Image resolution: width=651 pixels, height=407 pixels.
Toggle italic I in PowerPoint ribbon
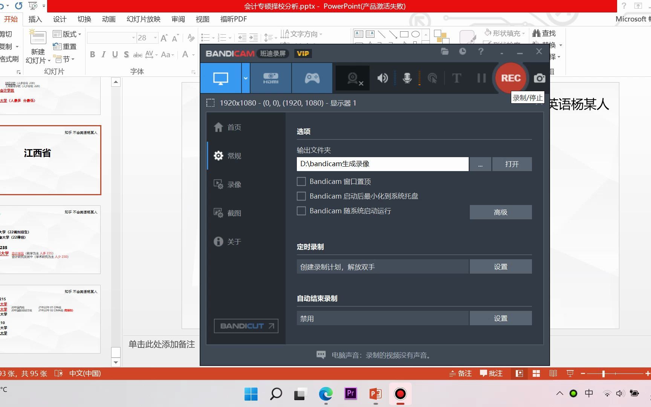(104, 55)
